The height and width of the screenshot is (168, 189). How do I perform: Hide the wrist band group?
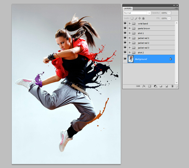(125, 24)
